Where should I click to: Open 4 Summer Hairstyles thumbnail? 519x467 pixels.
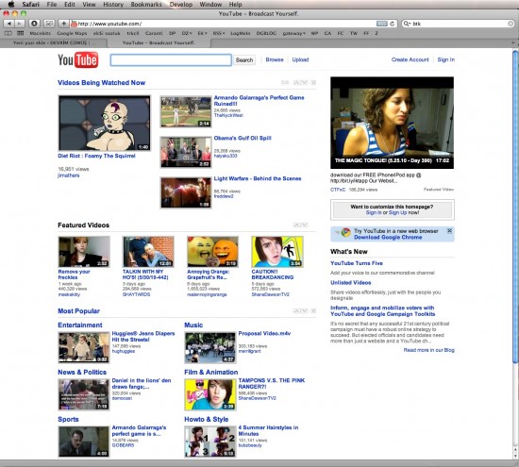(x=209, y=442)
